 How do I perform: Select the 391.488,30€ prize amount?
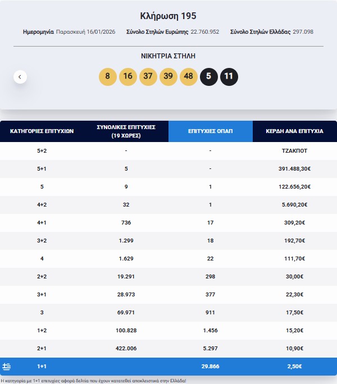295,169
